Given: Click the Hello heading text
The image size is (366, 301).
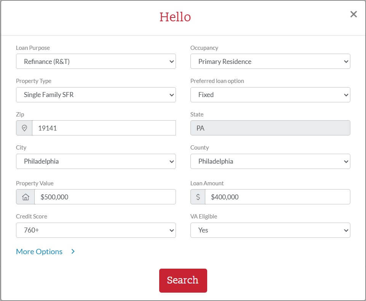Looking at the screenshot, I should (175, 17).
